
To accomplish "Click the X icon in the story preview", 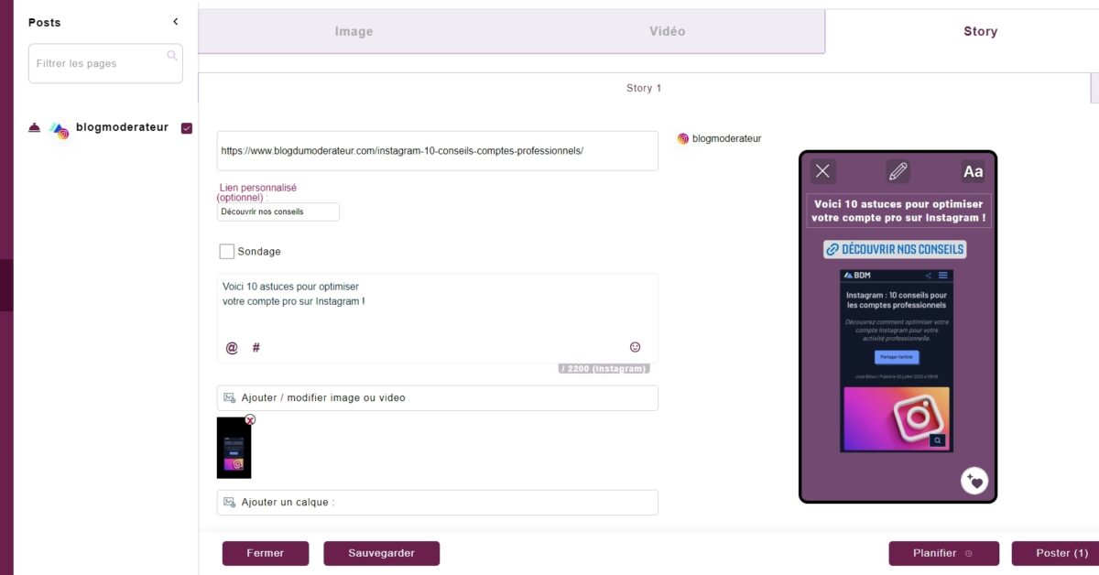I will (822, 171).
